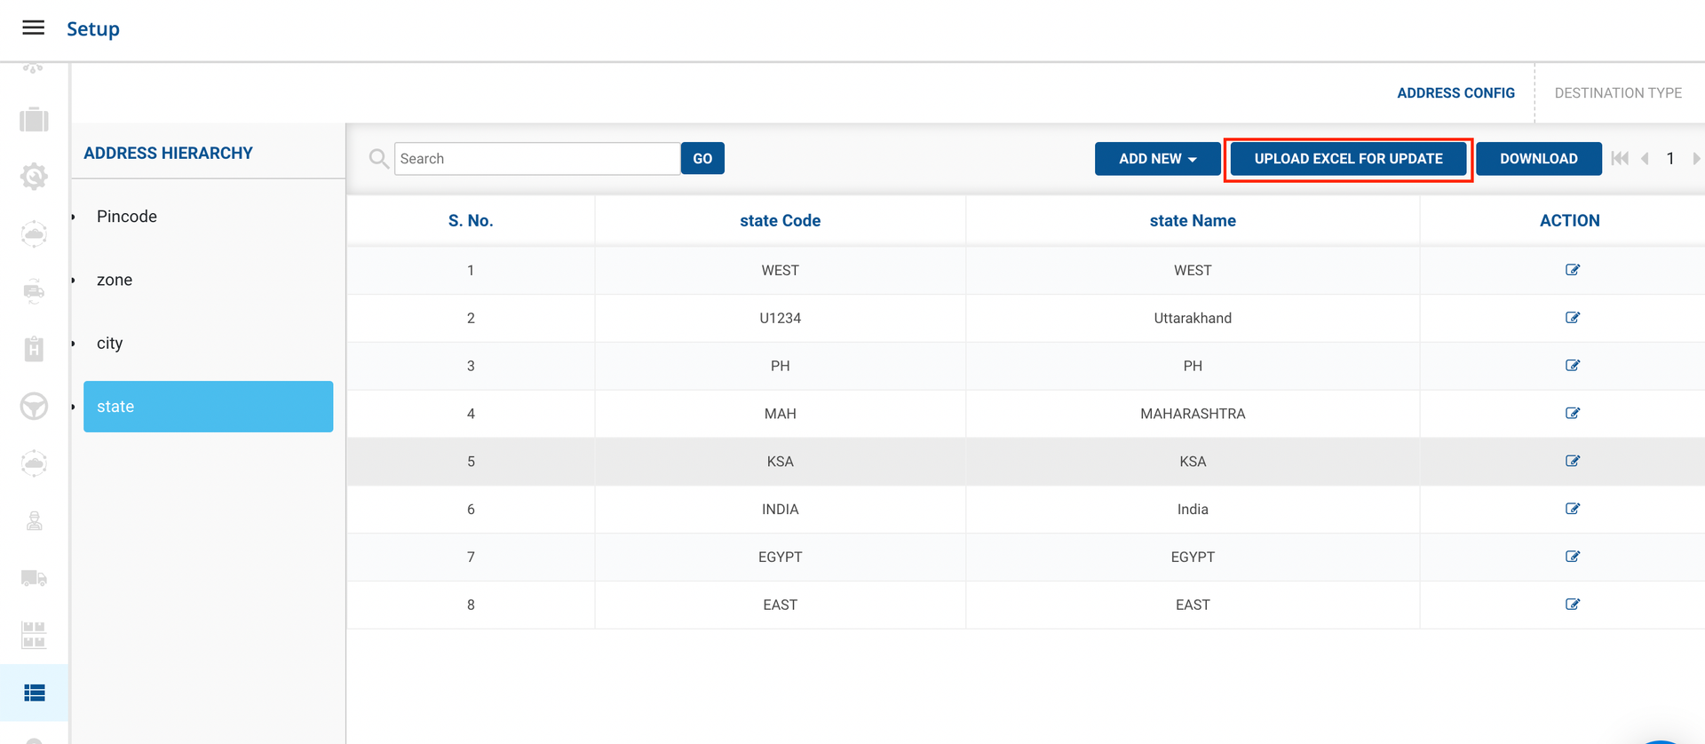The image size is (1705, 744).
Task: Focus the Search input field
Action: point(536,159)
